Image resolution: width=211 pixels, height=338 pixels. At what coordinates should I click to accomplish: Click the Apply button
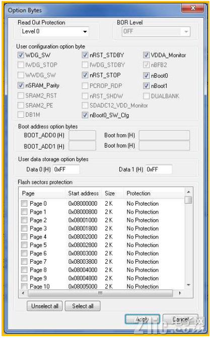(142, 319)
